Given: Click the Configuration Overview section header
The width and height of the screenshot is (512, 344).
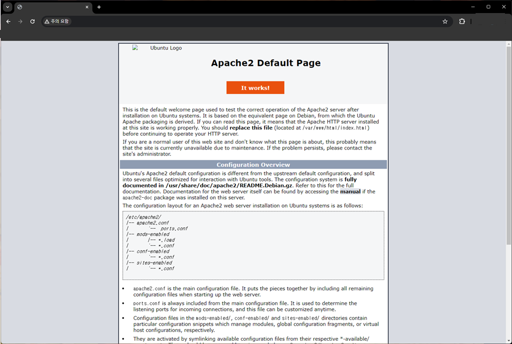Looking at the screenshot, I should click(x=253, y=165).
